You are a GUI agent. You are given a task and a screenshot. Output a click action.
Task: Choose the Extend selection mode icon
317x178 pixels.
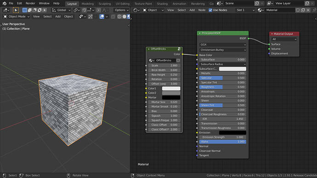click(30, 10)
